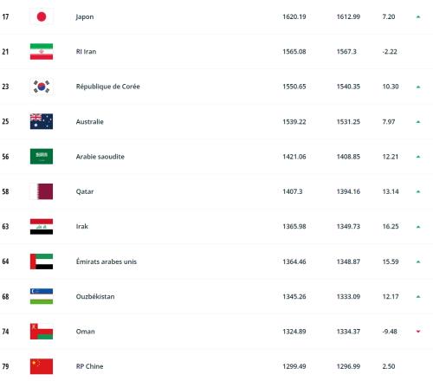This screenshot has height=381, width=433.
Task: Select Ouzbékistan's 1345.26 points value
Action: click(x=294, y=296)
